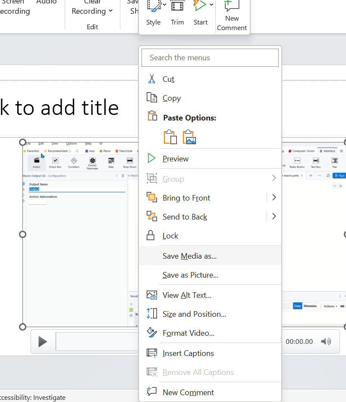Click Bring to Front option
This screenshot has width=346, height=402.
[186, 198]
